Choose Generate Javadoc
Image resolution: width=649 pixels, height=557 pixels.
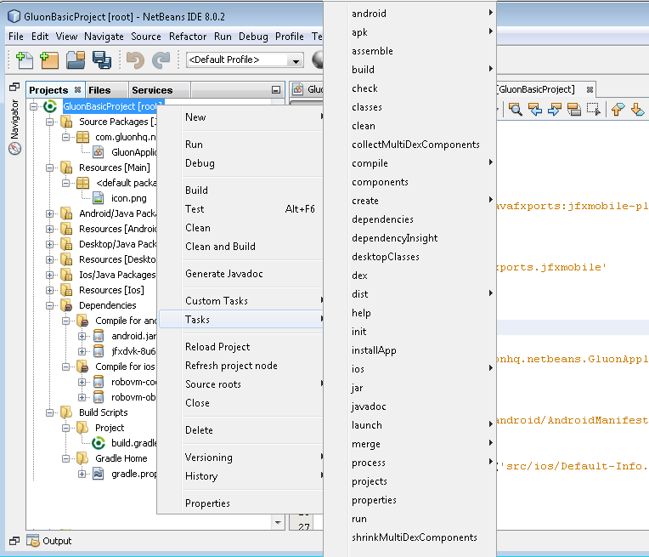click(x=240, y=274)
